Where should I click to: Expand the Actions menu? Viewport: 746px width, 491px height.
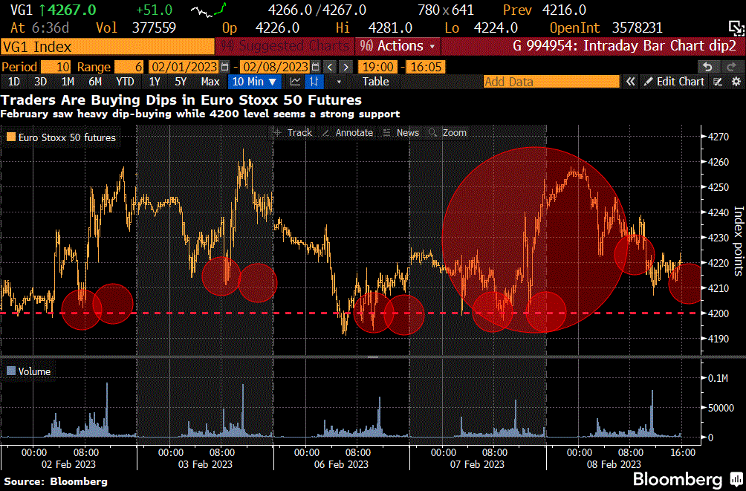[398, 46]
